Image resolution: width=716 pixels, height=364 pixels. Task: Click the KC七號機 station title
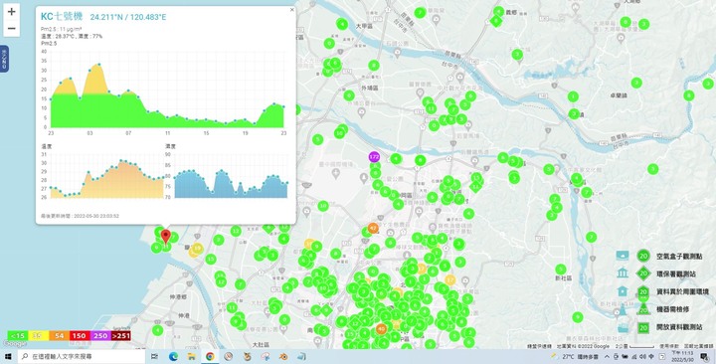(x=62, y=17)
